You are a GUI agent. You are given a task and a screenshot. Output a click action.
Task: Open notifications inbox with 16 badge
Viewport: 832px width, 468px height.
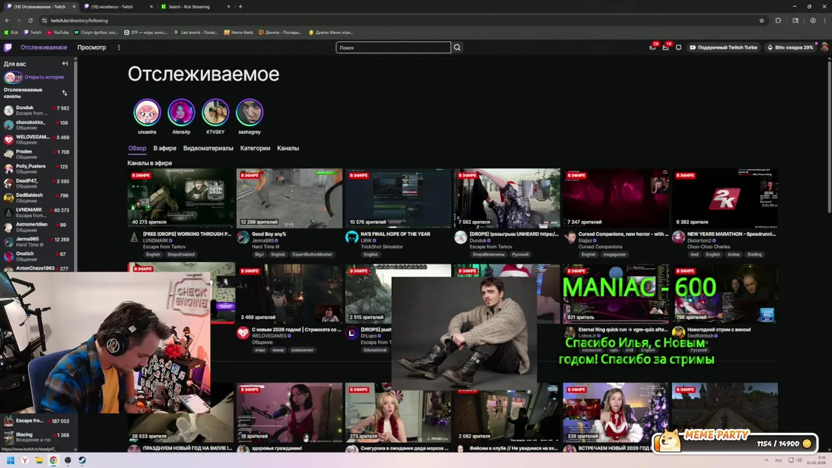666,47
